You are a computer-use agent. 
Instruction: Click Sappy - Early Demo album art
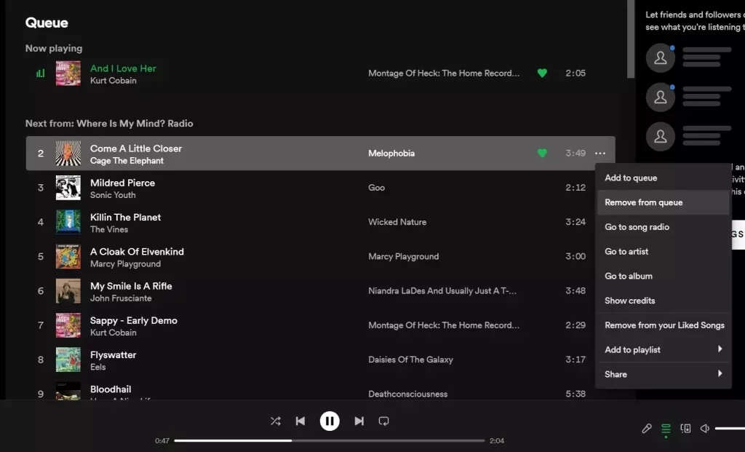click(x=68, y=325)
